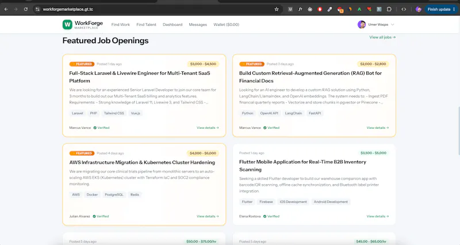This screenshot has width=460, height=245.
Task: Open the eyedropper color picker extension
Action: click(x=329, y=9)
